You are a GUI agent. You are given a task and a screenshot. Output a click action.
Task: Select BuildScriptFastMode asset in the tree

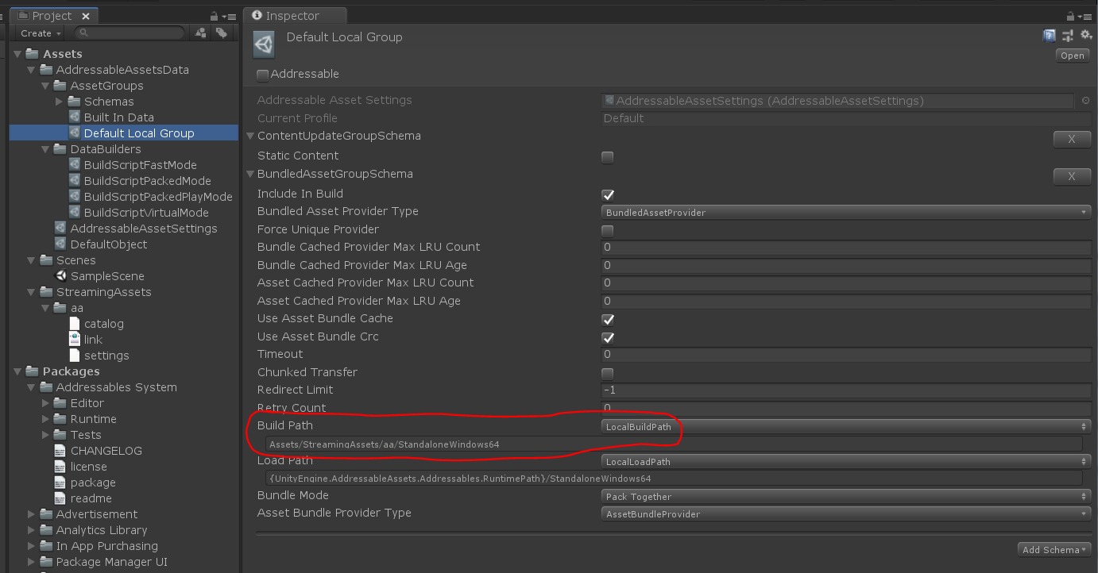coord(140,165)
